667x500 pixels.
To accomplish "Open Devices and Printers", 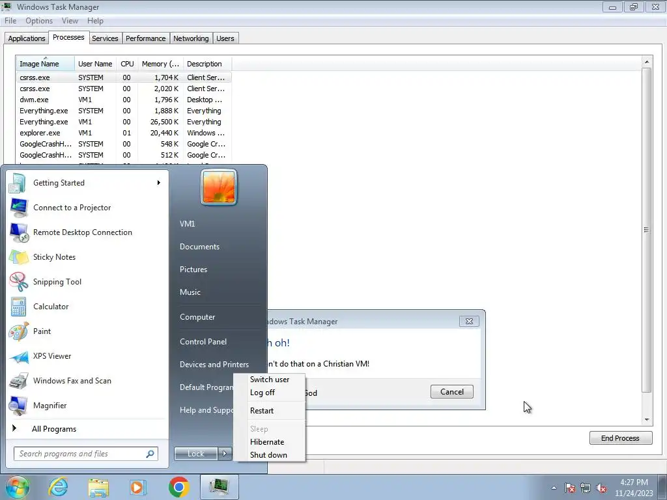I will pos(214,365).
